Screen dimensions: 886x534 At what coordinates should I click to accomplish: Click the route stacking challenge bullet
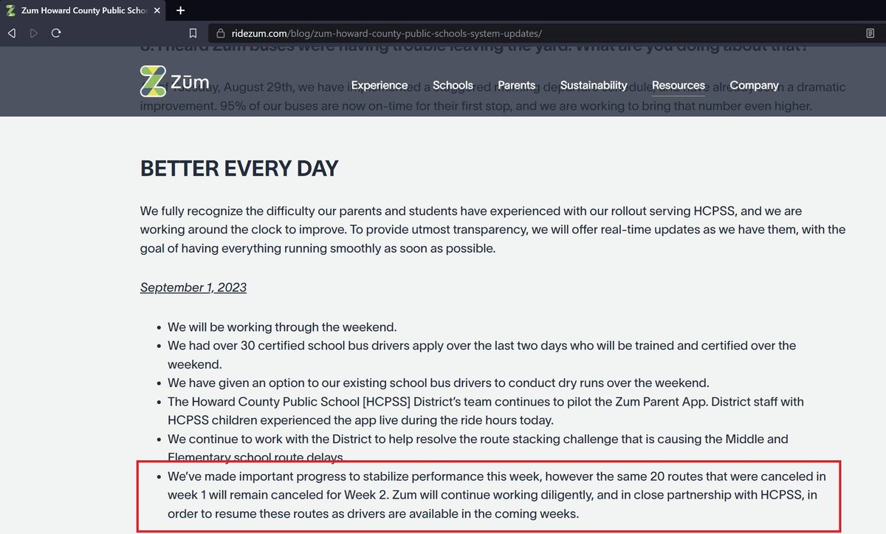tap(478, 448)
